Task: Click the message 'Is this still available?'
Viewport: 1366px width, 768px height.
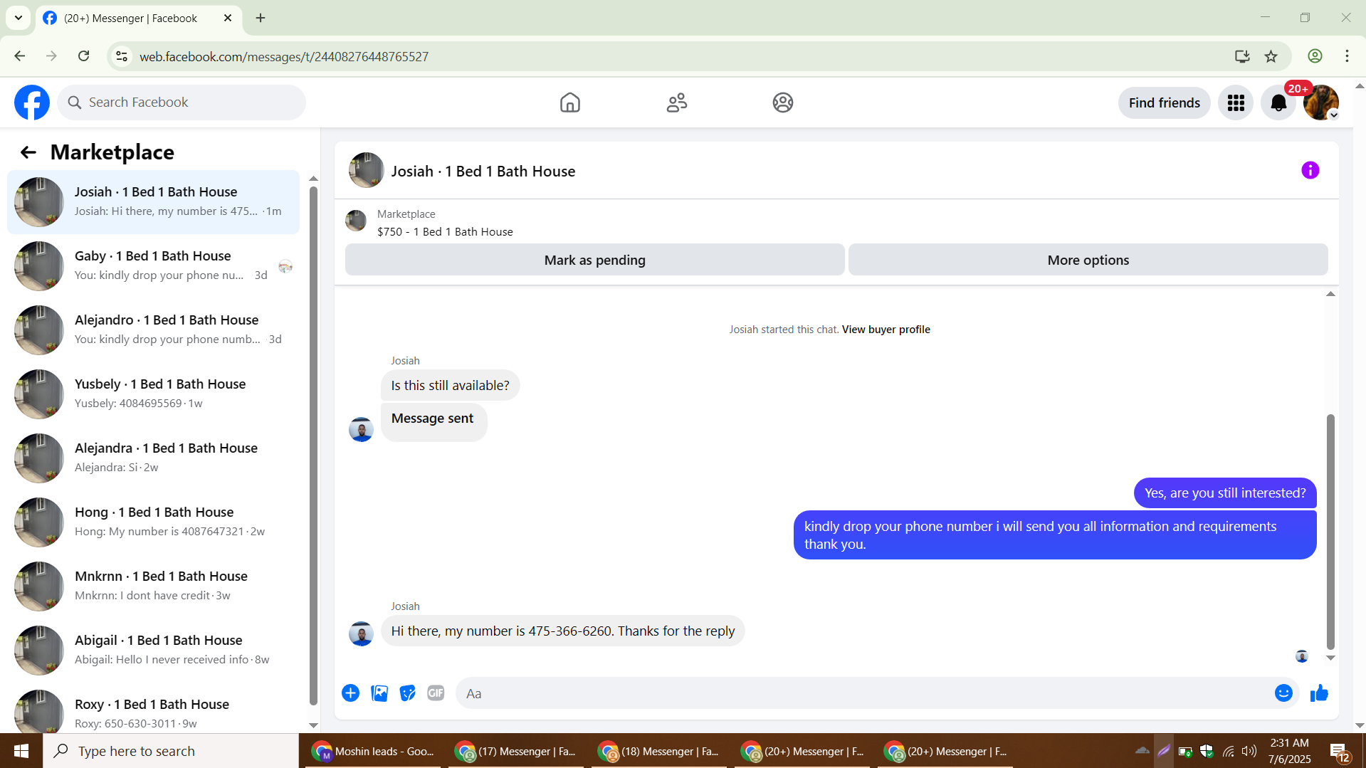Action: coord(450,385)
